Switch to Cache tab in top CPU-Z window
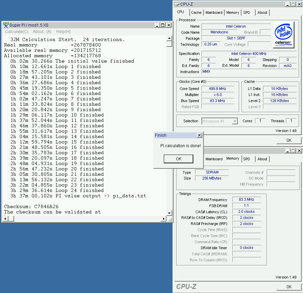The width and height of the screenshot is (303, 293). pyautogui.click(x=196, y=12)
